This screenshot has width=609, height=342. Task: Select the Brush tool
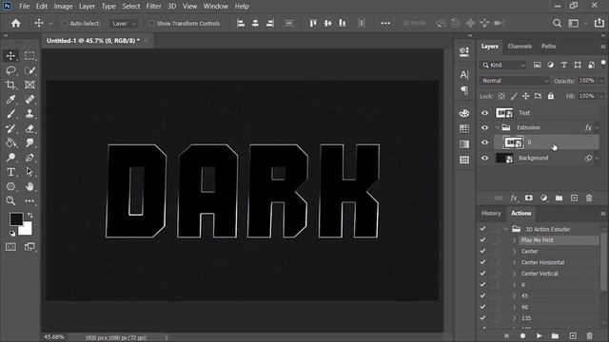10,114
